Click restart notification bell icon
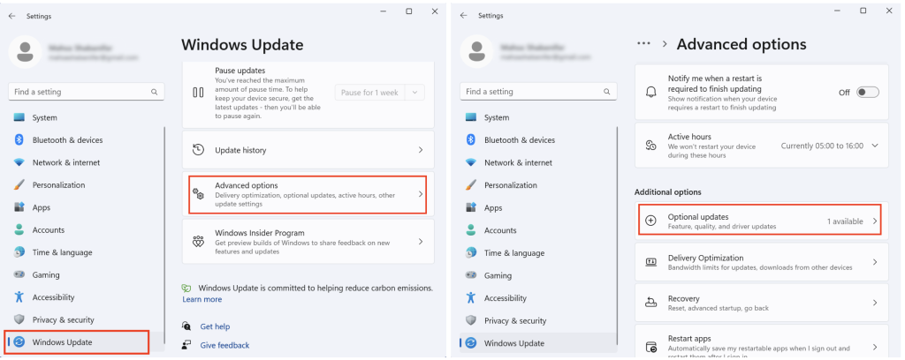 click(651, 92)
